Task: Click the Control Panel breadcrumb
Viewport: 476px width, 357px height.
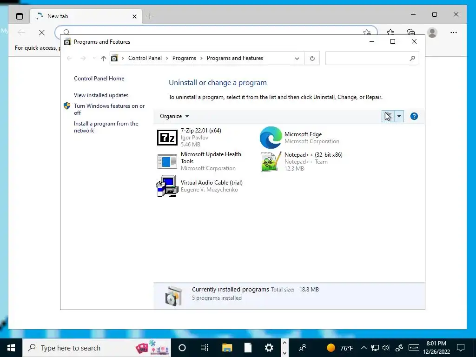Action: (x=145, y=58)
